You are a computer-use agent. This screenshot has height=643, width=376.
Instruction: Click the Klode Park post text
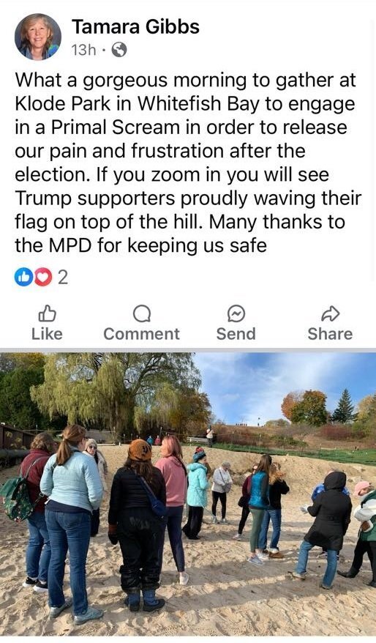click(x=188, y=163)
